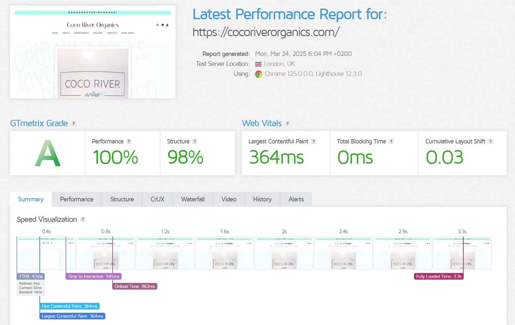Click the Structure score help icon
Screen dimensions: 515x325
(x=195, y=141)
